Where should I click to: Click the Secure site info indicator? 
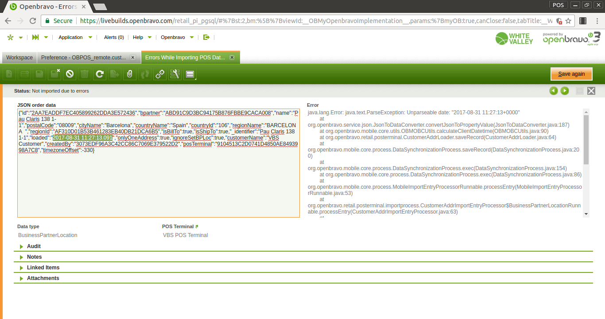59,21
